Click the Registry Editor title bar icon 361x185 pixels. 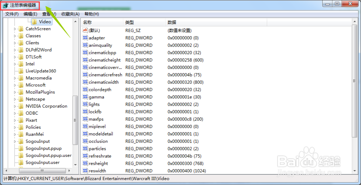[5, 5]
